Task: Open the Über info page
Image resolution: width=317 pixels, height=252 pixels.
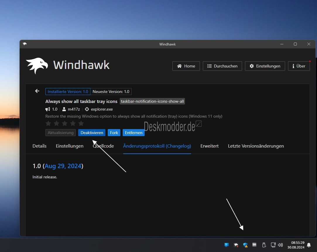Action: 299,66
